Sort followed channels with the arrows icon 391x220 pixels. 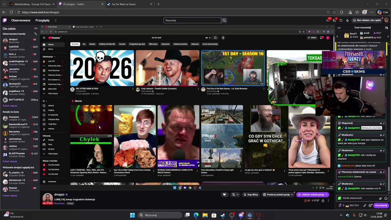click(35, 34)
